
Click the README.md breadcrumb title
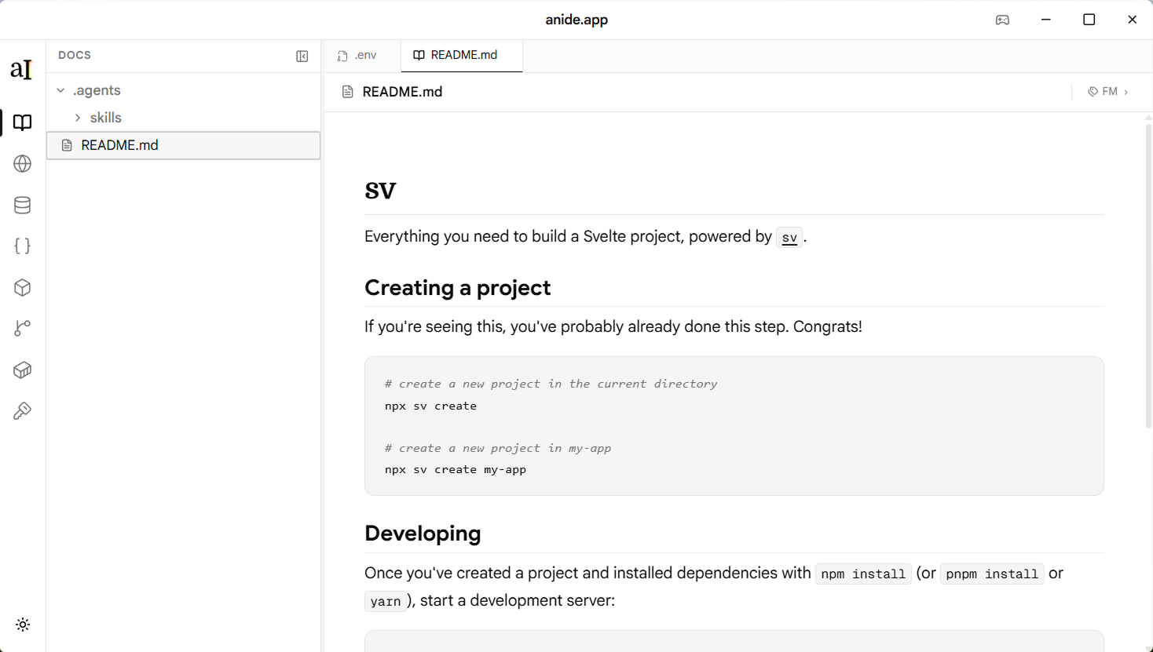pyautogui.click(x=402, y=92)
